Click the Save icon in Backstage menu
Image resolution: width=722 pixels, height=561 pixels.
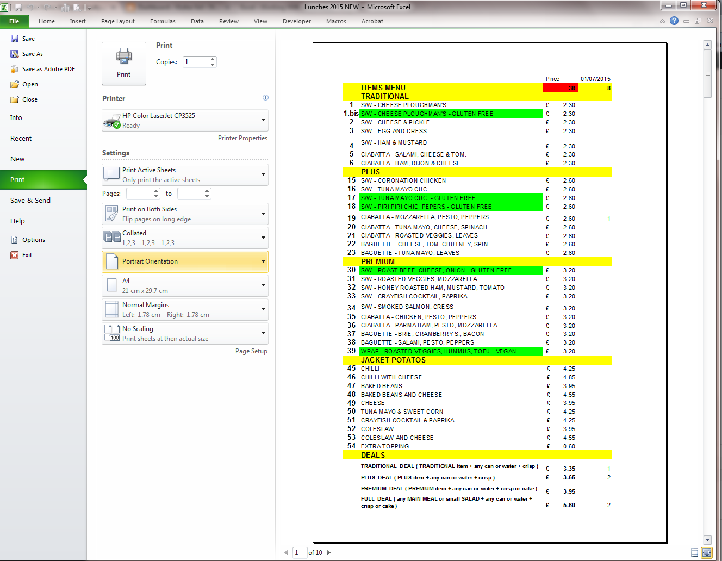click(x=15, y=39)
